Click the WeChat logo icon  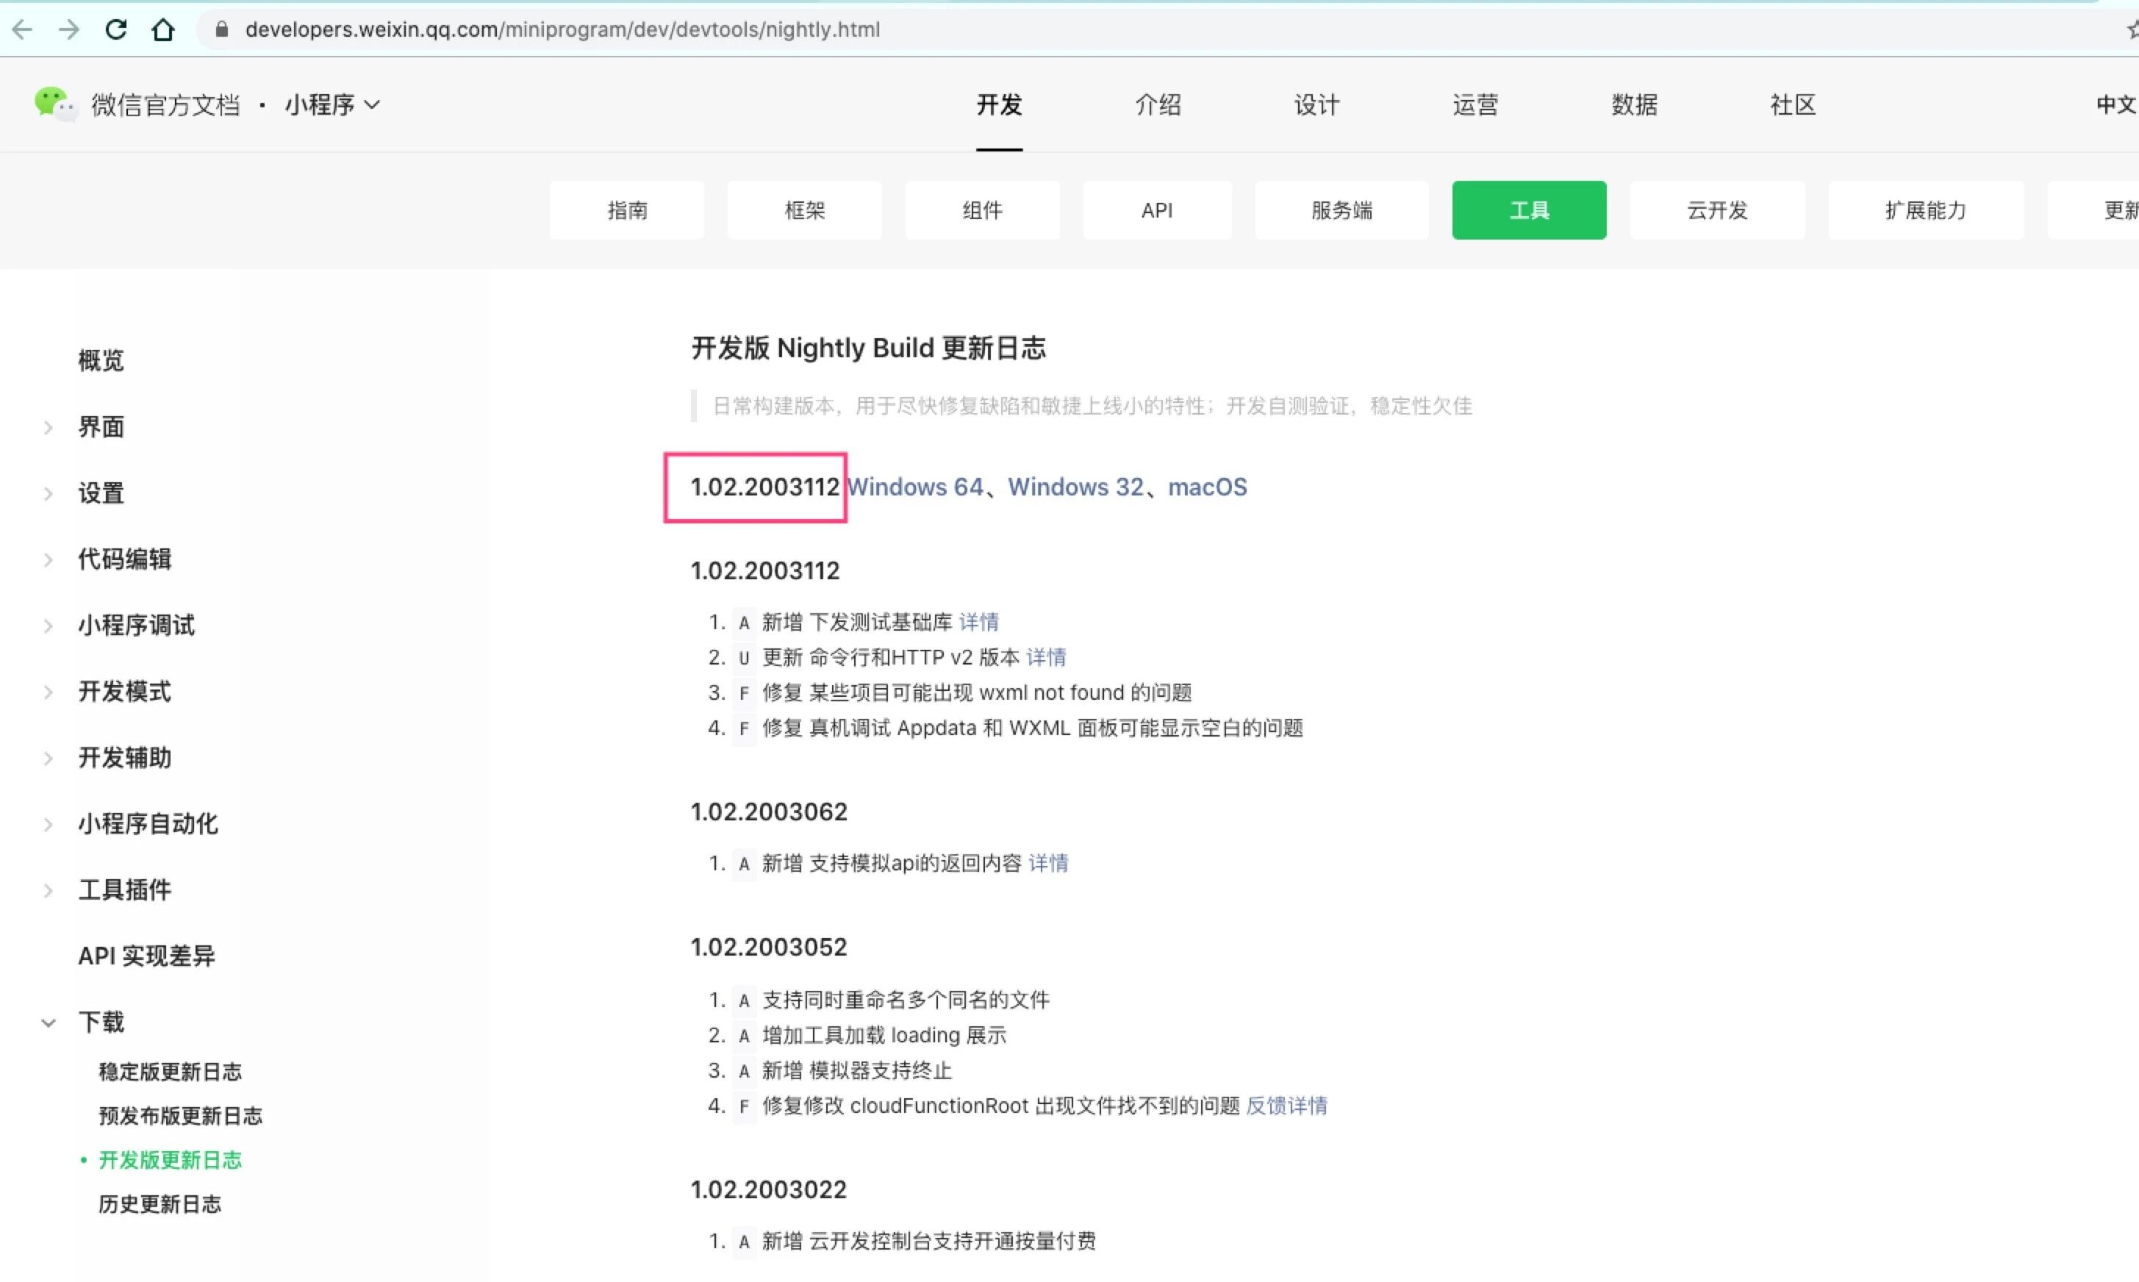pyautogui.click(x=54, y=104)
